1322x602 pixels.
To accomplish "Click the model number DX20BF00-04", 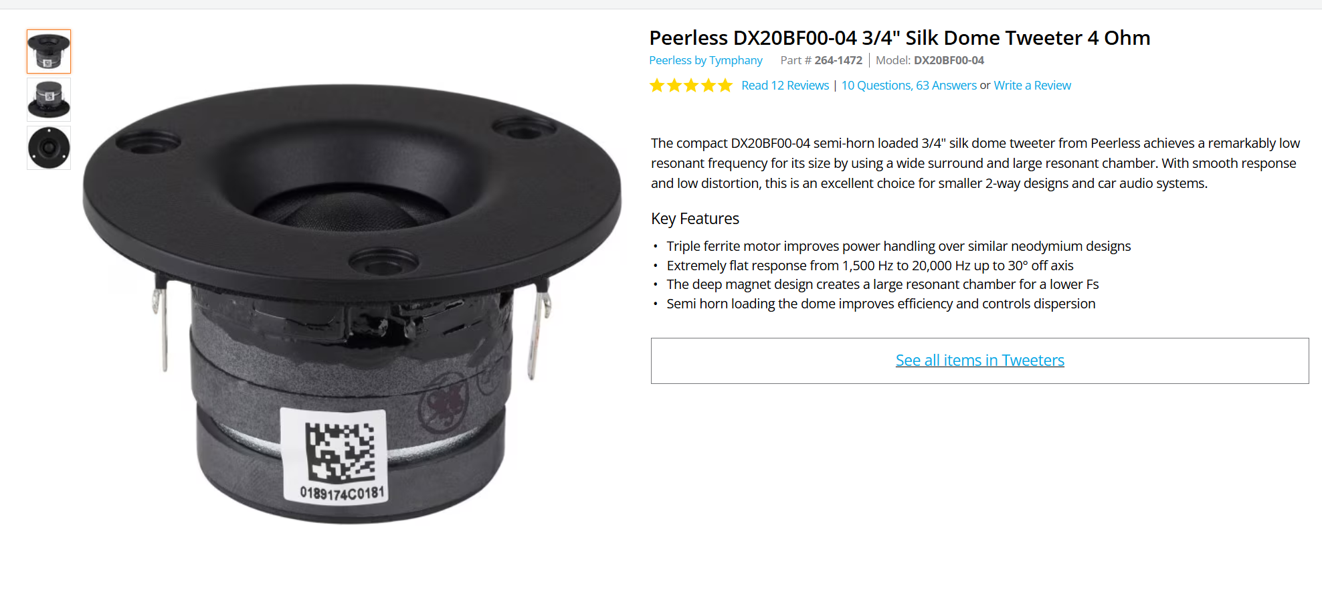I will pyautogui.click(x=949, y=60).
